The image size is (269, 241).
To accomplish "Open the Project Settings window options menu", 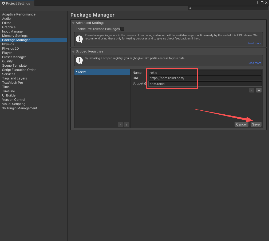I will coord(258,3).
